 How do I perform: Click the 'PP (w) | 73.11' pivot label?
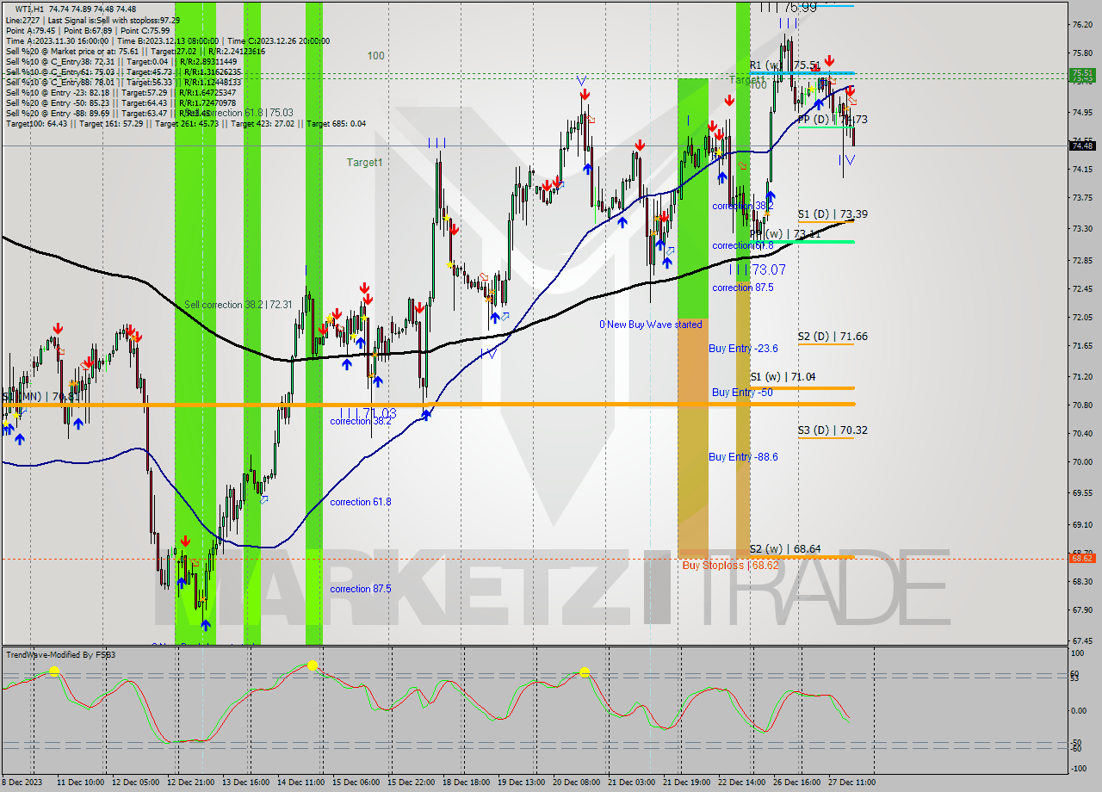click(784, 233)
